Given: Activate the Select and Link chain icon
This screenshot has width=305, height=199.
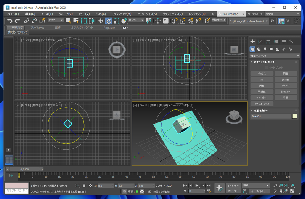Looking at the screenshot, I should [26, 21].
